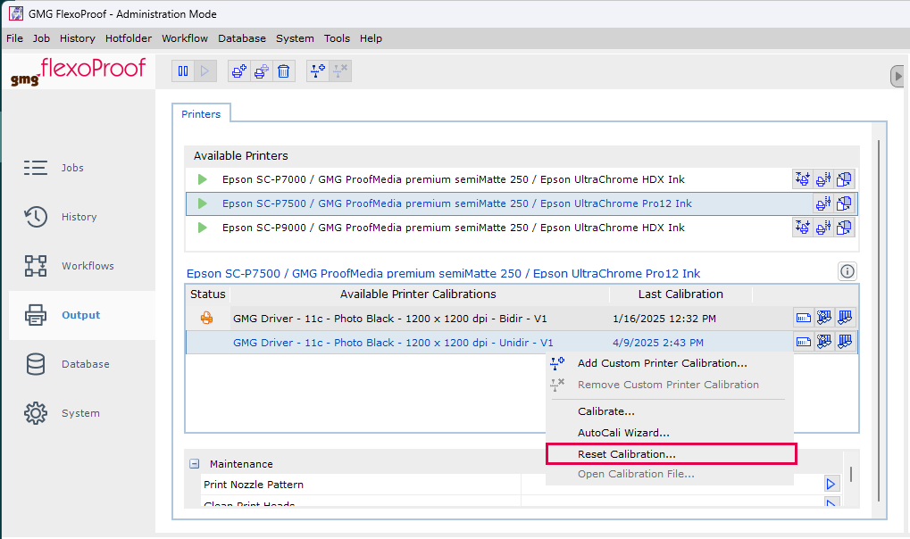Open printer settings icon on the Epson SC-P7000 row

click(822, 178)
